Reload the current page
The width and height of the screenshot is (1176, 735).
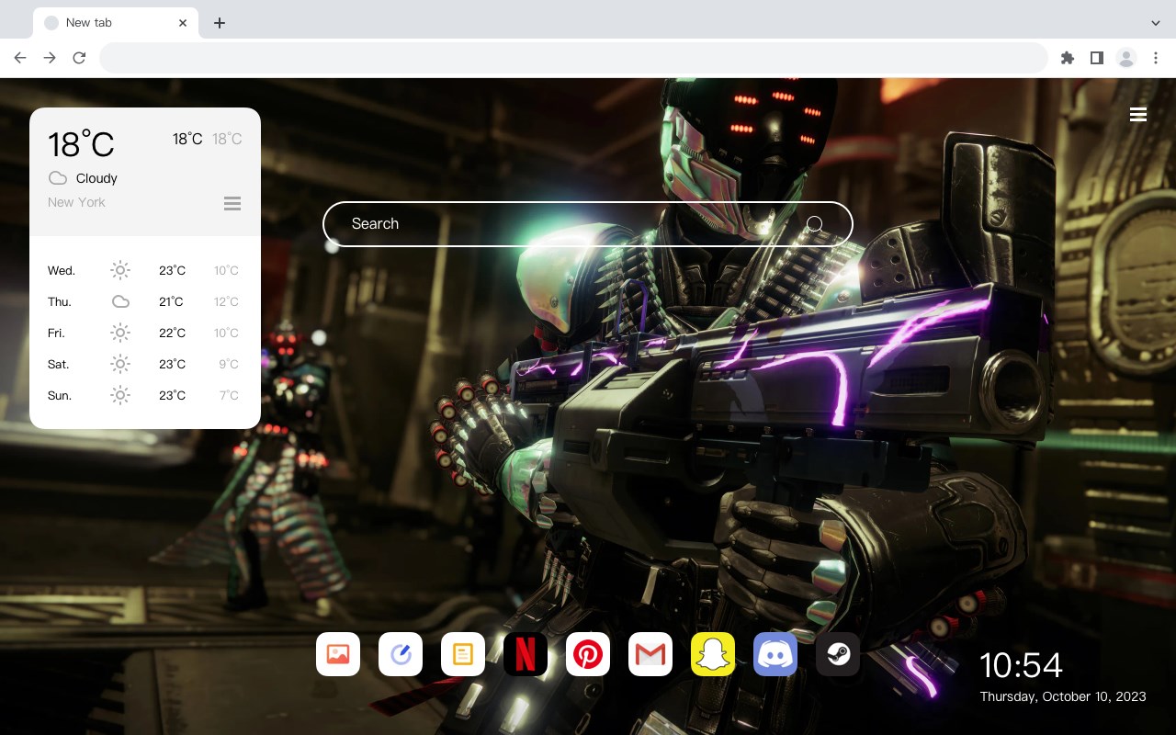click(79, 58)
